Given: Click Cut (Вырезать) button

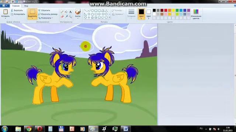Looking at the screenshot, I should point(17,10).
